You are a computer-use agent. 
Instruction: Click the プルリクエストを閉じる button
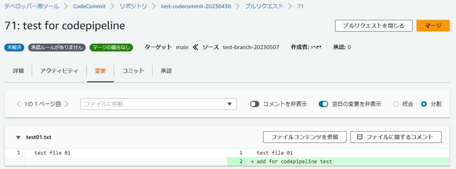374,26
